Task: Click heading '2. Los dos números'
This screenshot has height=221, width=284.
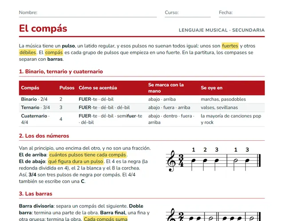Action: (x=44, y=136)
